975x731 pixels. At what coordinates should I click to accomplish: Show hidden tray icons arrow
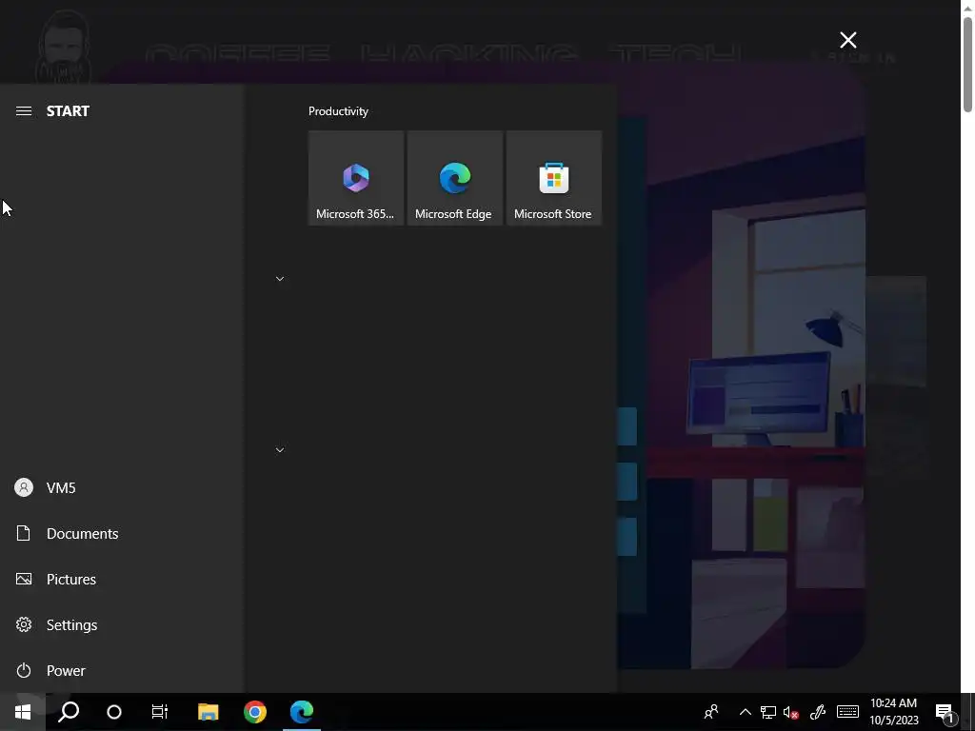tap(745, 712)
